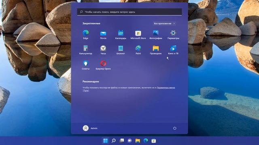
Task: Open the Почта mail app
Action: coord(103,35)
